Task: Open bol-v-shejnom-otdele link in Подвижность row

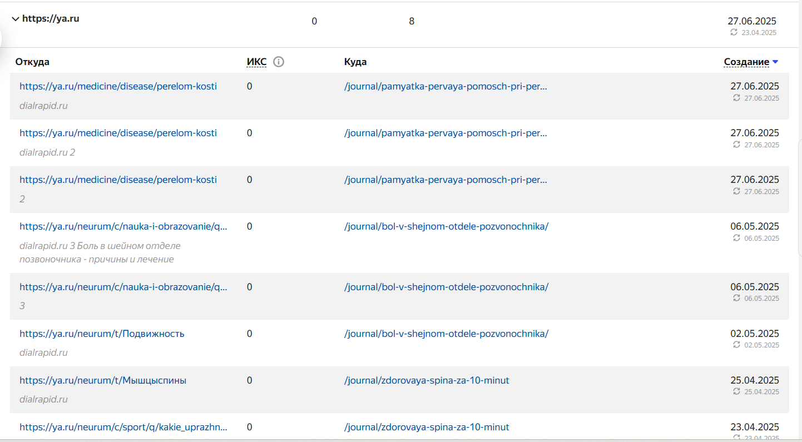Action: (x=446, y=334)
